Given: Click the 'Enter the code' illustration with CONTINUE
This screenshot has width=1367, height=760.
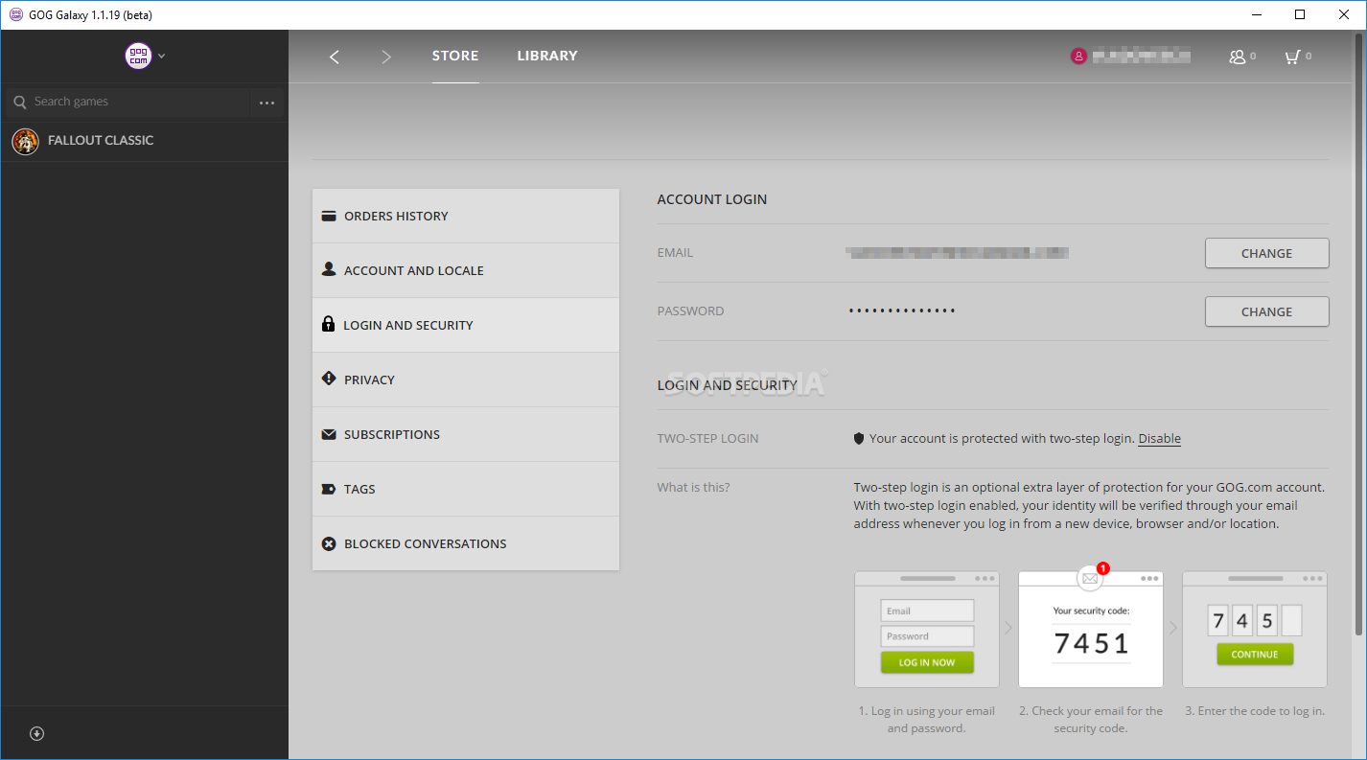Looking at the screenshot, I should coord(1255,630).
